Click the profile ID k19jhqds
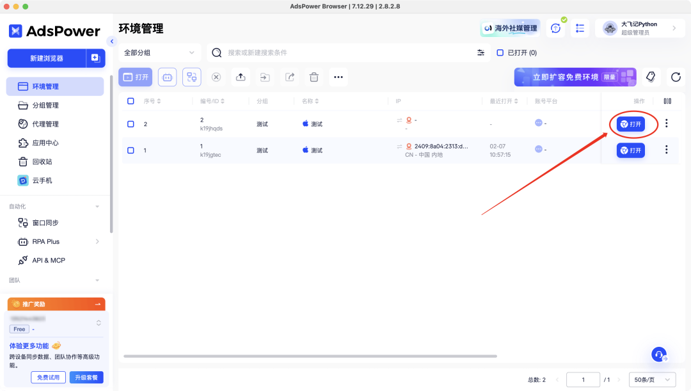This screenshot has width=691, height=391. coord(211,129)
